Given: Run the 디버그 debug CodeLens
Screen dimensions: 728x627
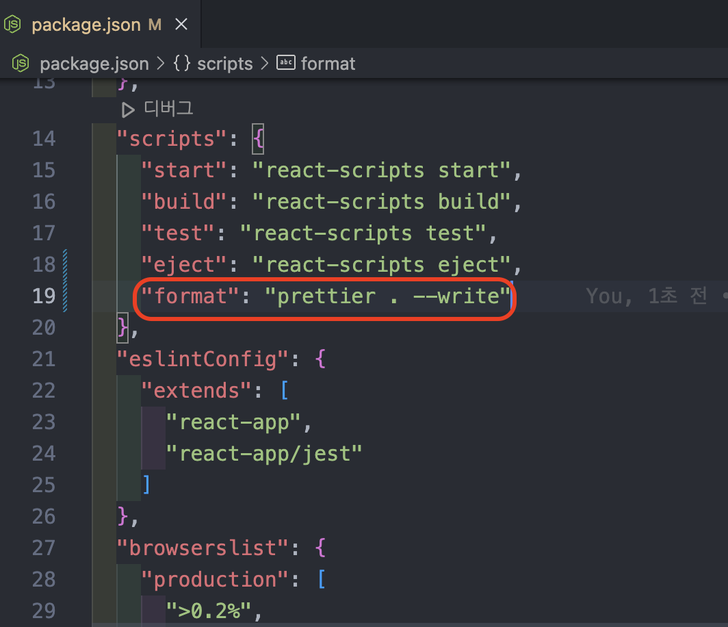Looking at the screenshot, I should point(168,109).
